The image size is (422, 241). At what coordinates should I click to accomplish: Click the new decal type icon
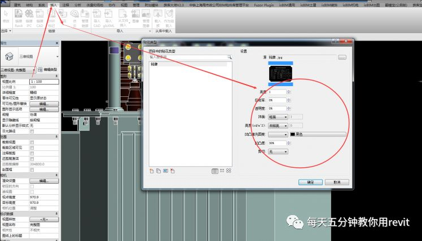click(151, 170)
